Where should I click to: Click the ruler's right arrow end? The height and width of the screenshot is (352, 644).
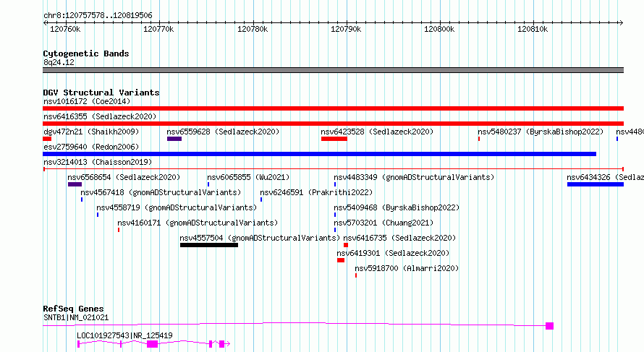[x=621, y=23]
